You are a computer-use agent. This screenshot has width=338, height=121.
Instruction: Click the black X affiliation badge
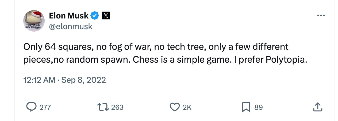(x=106, y=16)
